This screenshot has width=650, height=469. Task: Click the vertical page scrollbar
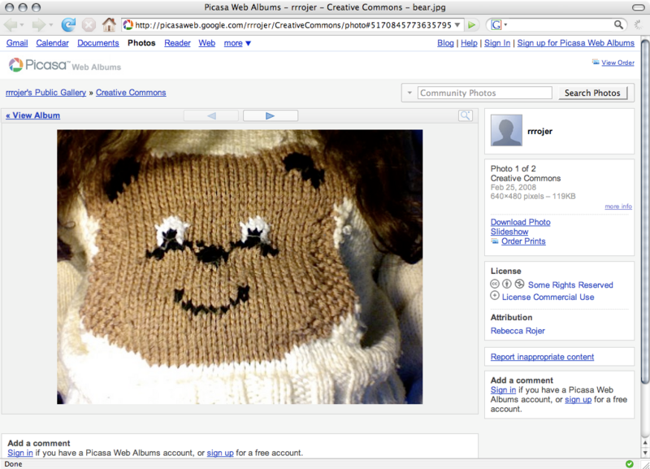click(x=645, y=211)
